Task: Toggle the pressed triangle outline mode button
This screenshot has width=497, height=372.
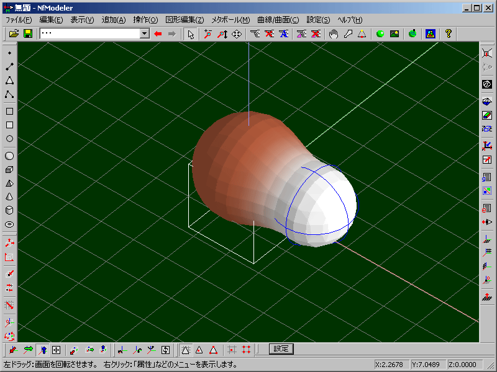Action: pos(185,350)
